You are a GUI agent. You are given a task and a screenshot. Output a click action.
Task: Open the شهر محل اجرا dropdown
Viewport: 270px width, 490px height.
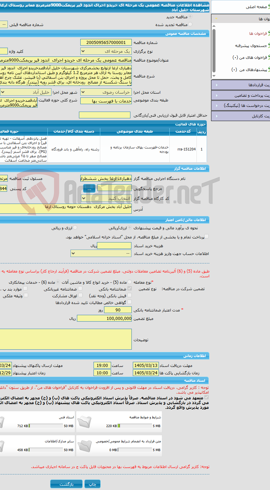26,92
